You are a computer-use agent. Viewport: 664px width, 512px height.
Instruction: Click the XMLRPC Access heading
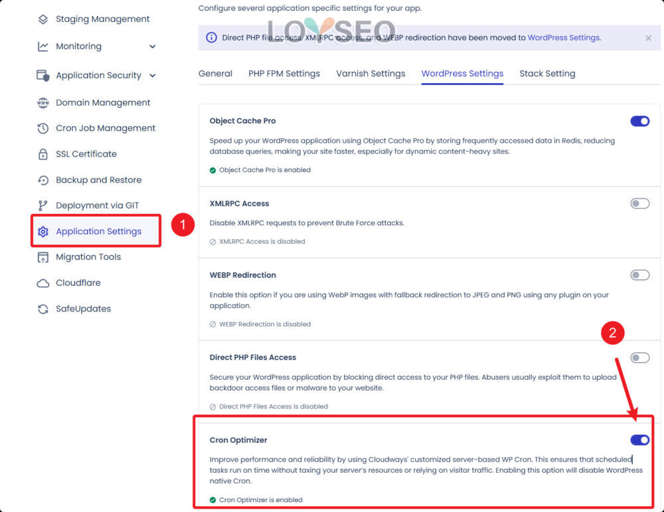pos(239,204)
